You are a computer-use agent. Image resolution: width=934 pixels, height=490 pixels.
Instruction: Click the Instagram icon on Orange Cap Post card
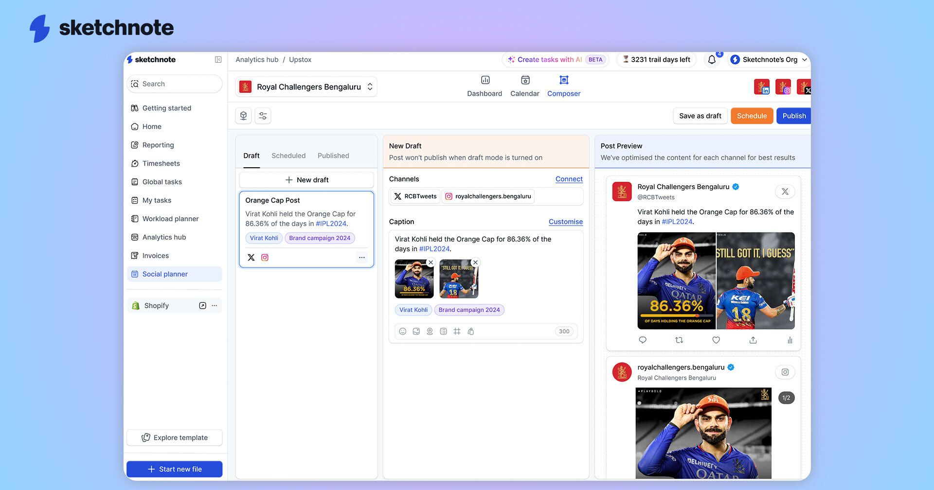[x=265, y=258]
